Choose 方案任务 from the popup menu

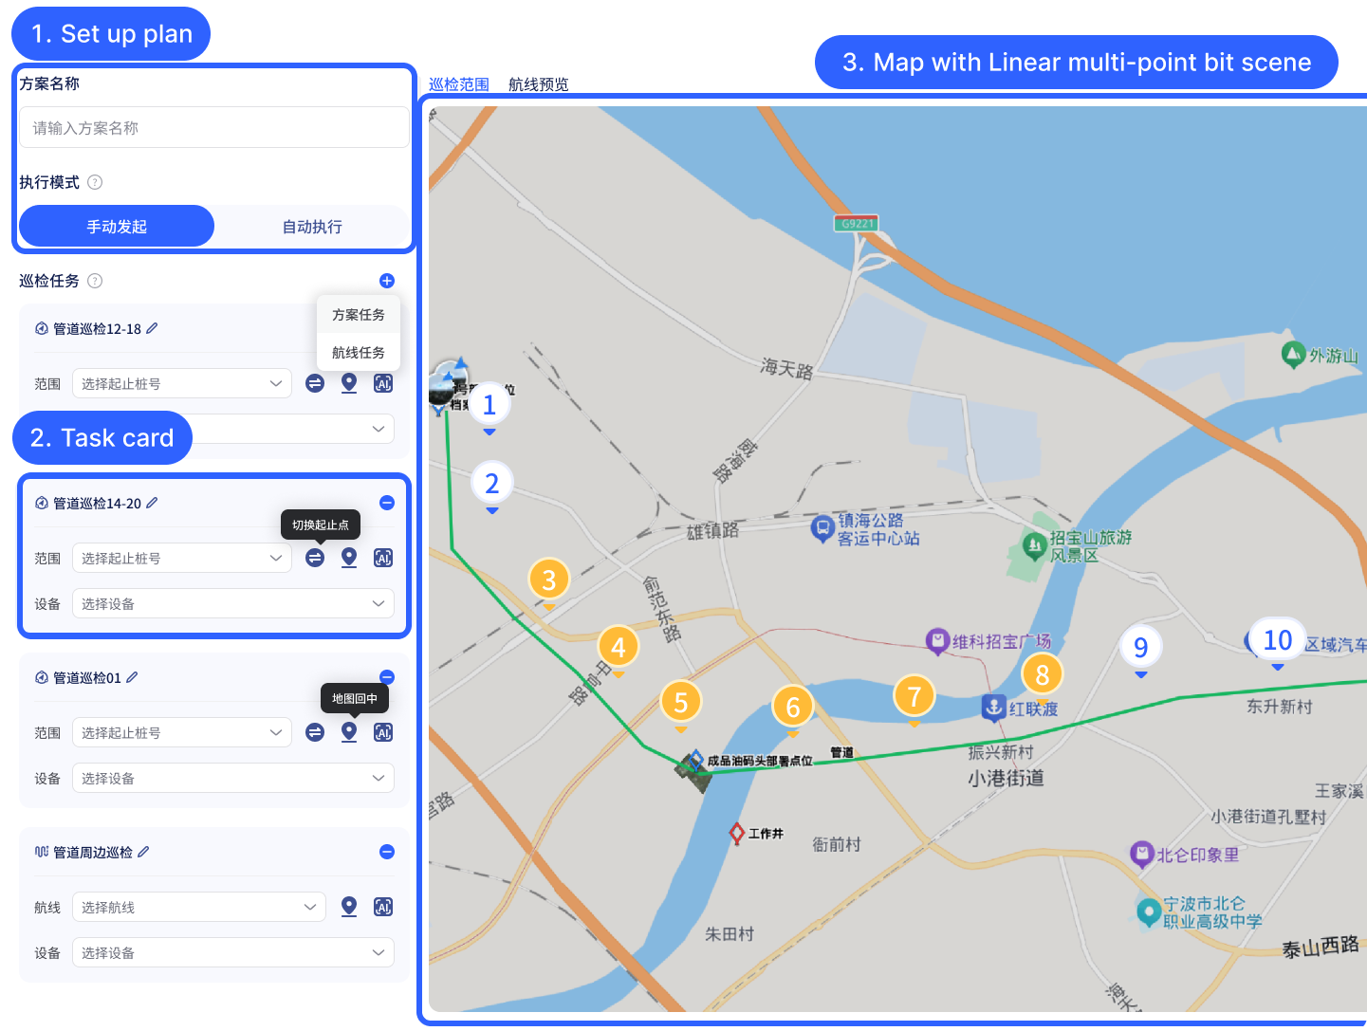click(x=358, y=315)
